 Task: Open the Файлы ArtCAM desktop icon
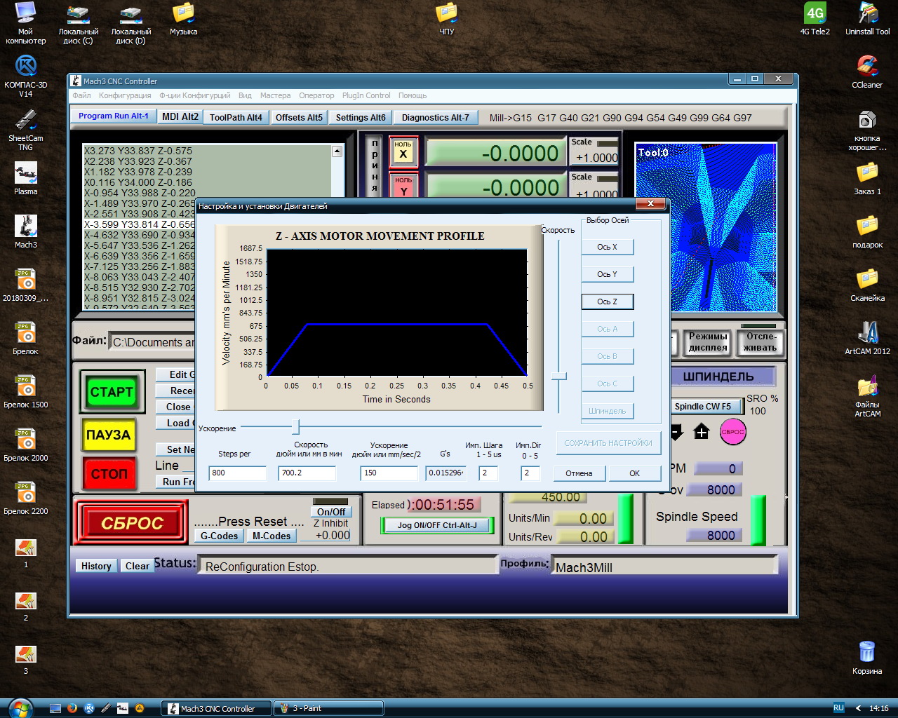pyautogui.click(x=868, y=396)
